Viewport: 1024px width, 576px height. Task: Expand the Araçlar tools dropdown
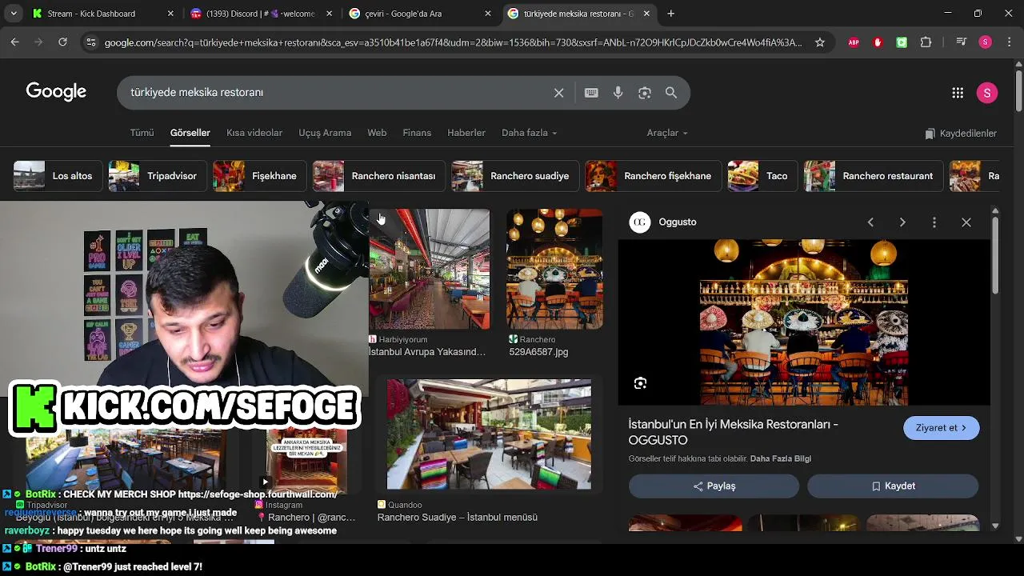667,133
